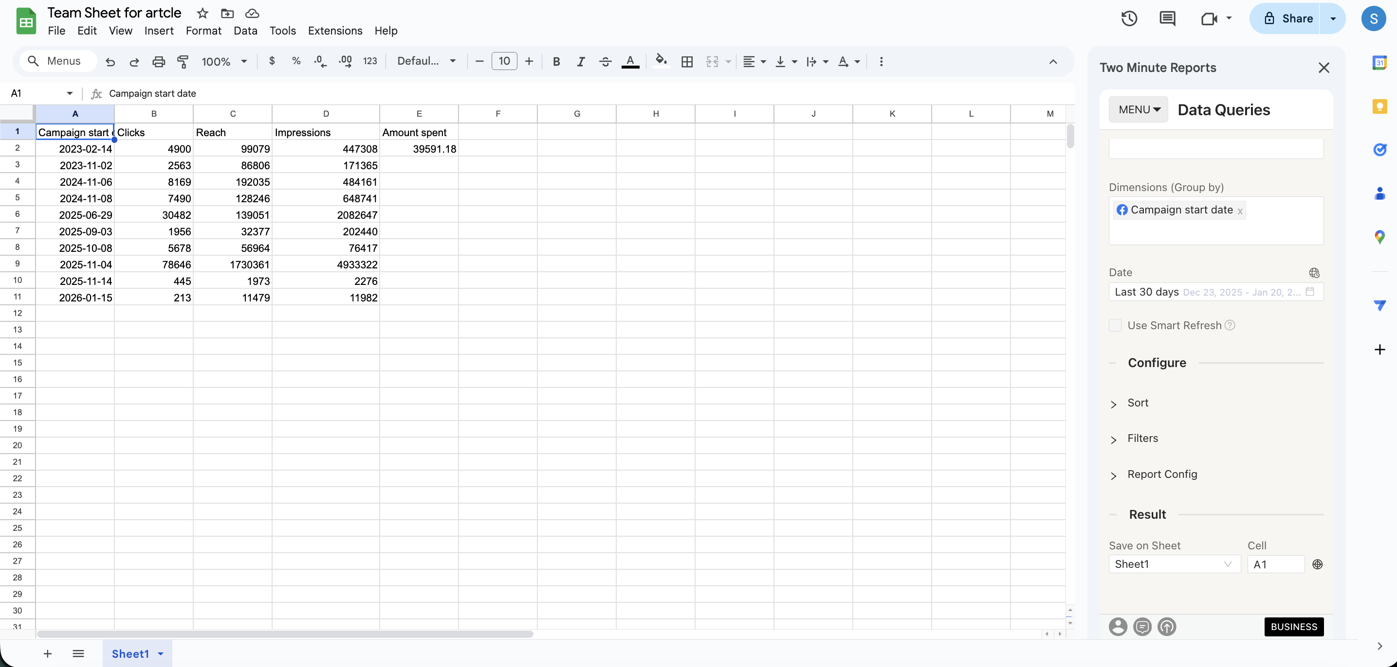Open the Extensions menu
This screenshot has height=667, width=1397.
pyautogui.click(x=334, y=31)
